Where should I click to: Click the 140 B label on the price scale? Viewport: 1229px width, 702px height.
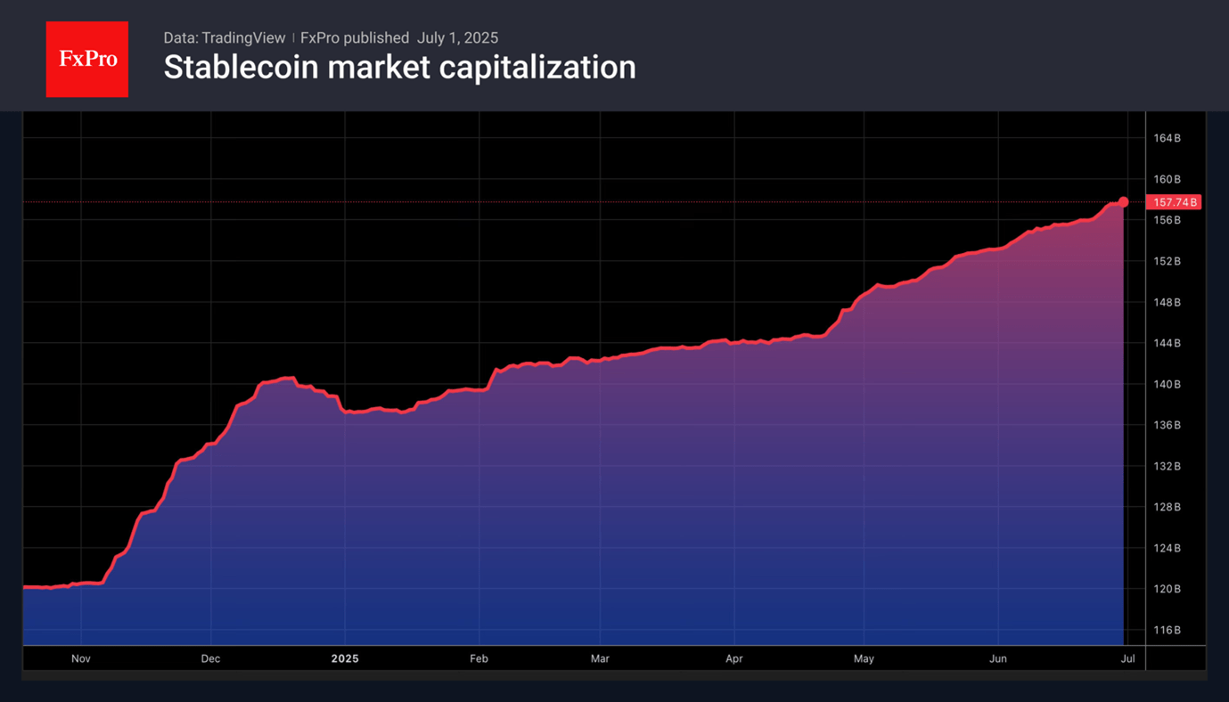pos(1167,384)
